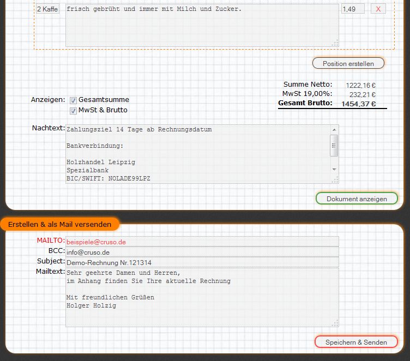Click the Gesamt Brutto value 1454,37 €
The image size is (410, 361).
[x=359, y=104]
